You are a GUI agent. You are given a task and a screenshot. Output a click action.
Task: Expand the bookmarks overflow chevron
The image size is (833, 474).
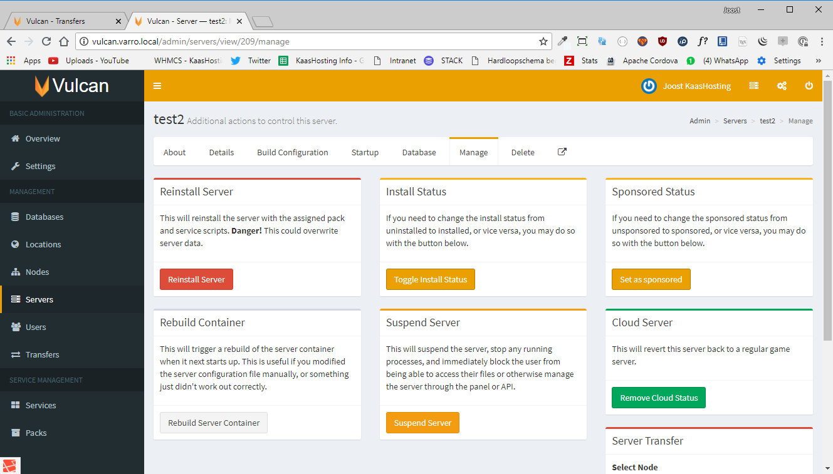[818, 61]
